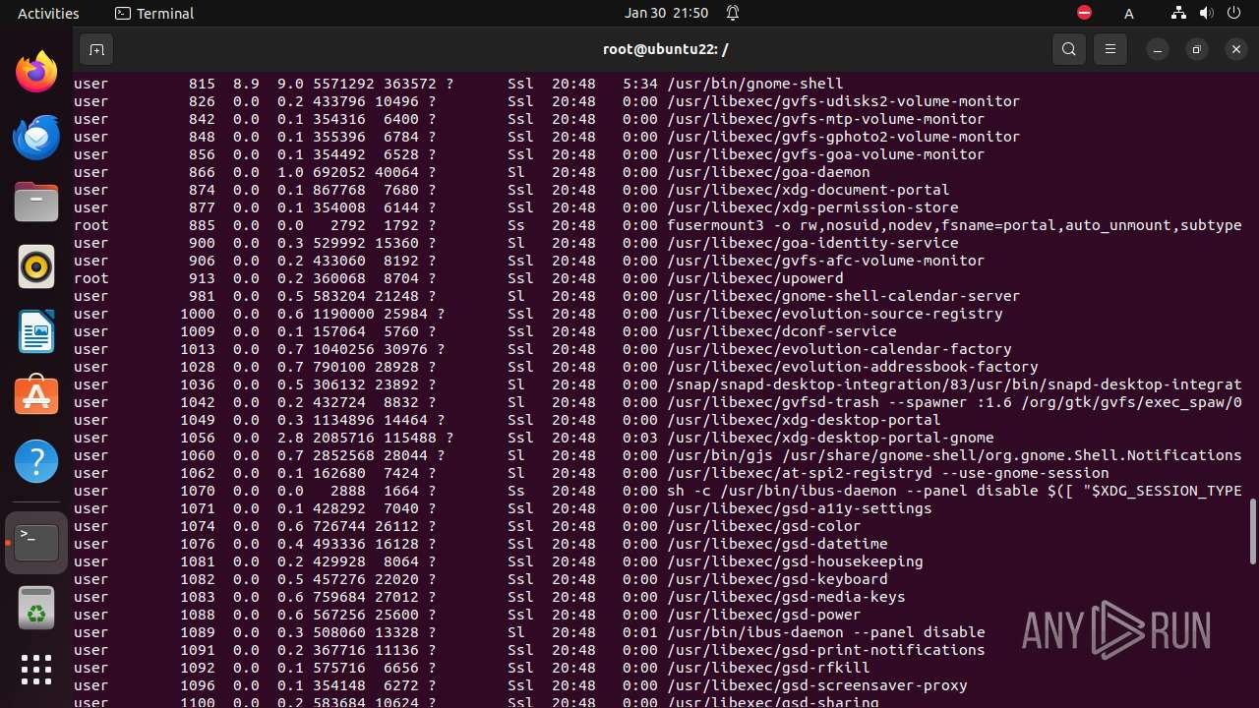Click the /usr/bin/gjs Notifications line
The width and height of the screenshot is (1259, 708).
click(954, 455)
